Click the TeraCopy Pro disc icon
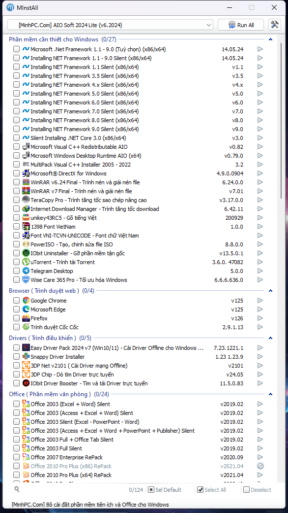Screen dimensions: 288x513 pyautogui.click(x=26, y=200)
